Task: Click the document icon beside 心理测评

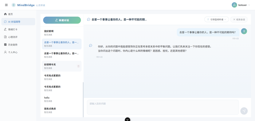Action: pyautogui.click(x=5, y=37)
